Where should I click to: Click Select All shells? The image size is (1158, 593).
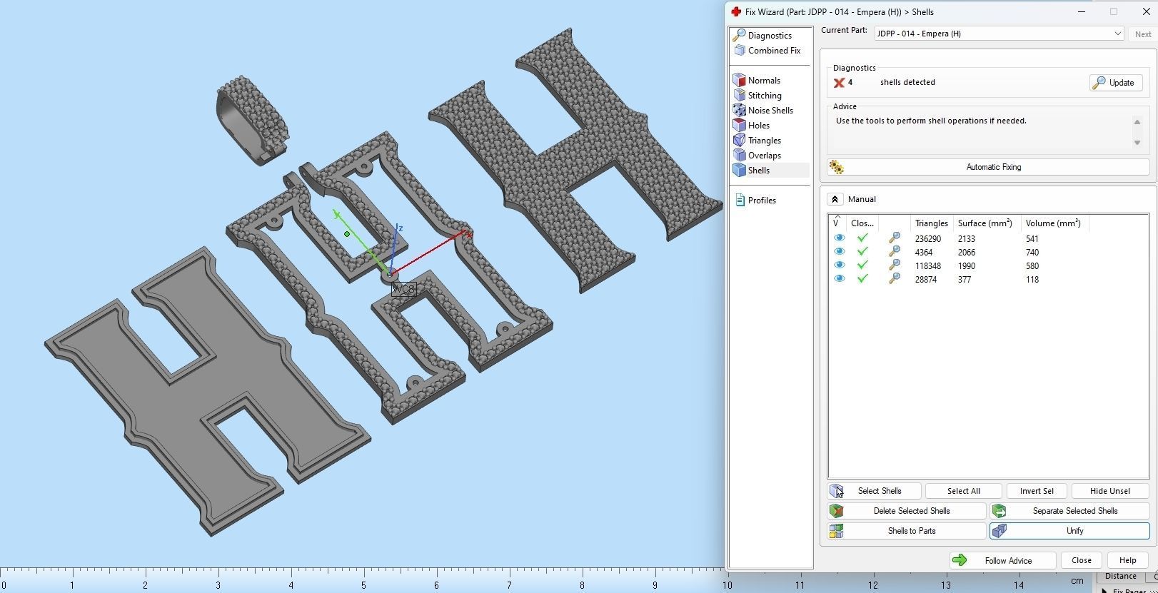coord(964,491)
